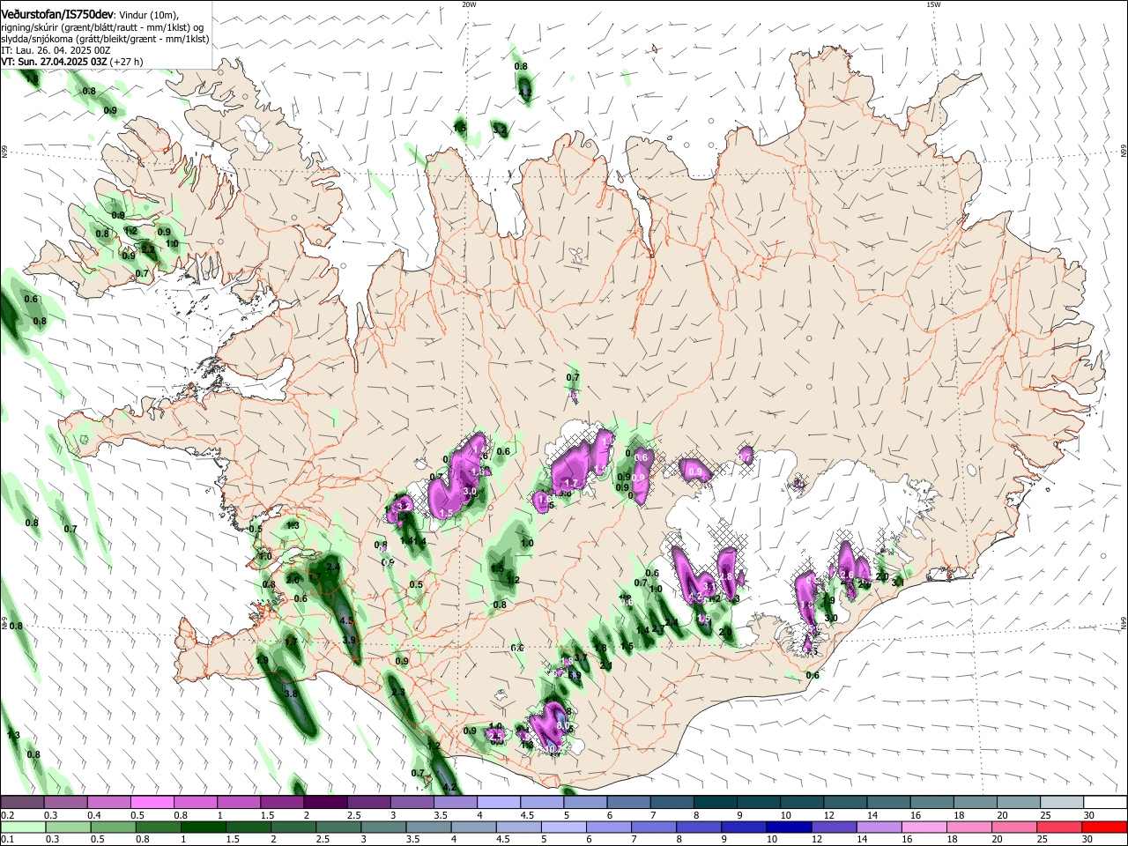Viewport: 1128px width, 846px height.
Task: Click the light gray 25–30 snow legend swatch
Action: 1062,803
